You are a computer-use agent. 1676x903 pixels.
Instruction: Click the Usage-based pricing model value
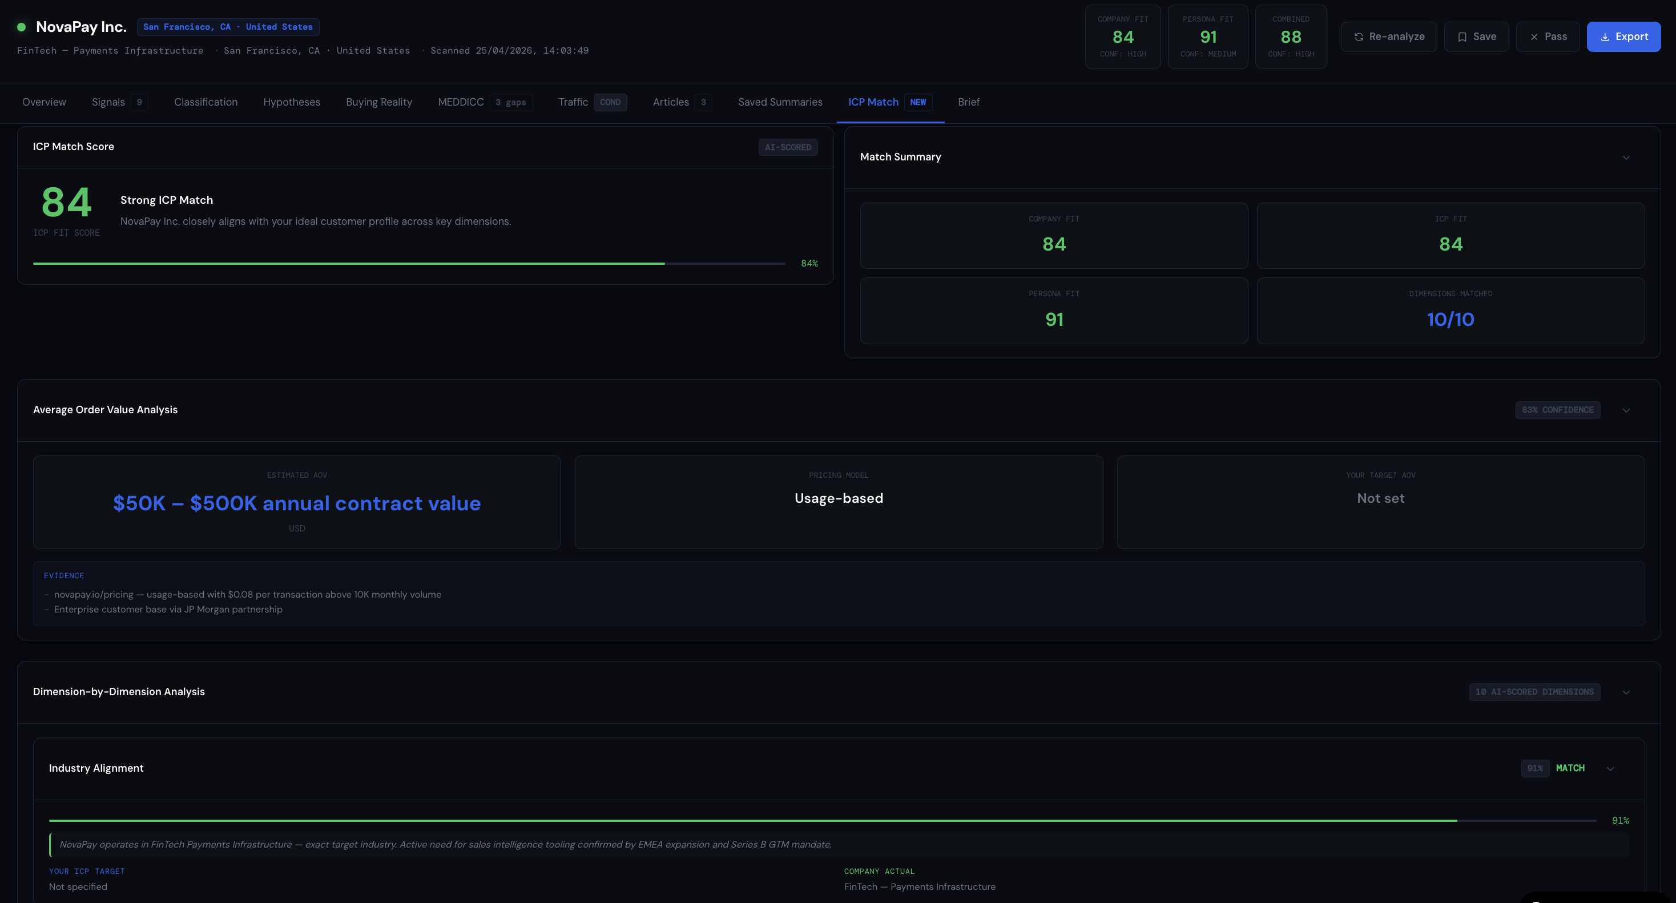point(839,498)
